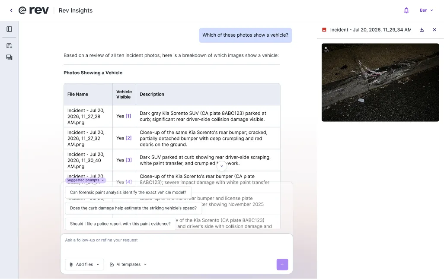The width and height of the screenshot is (444, 279).
Task: Open the incident photo number 5
Action: tap(380, 82)
